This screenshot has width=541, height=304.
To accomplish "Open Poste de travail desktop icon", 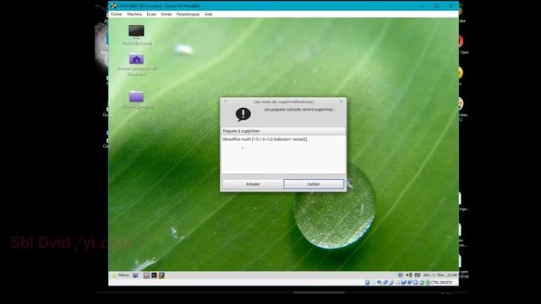I will point(137,35).
